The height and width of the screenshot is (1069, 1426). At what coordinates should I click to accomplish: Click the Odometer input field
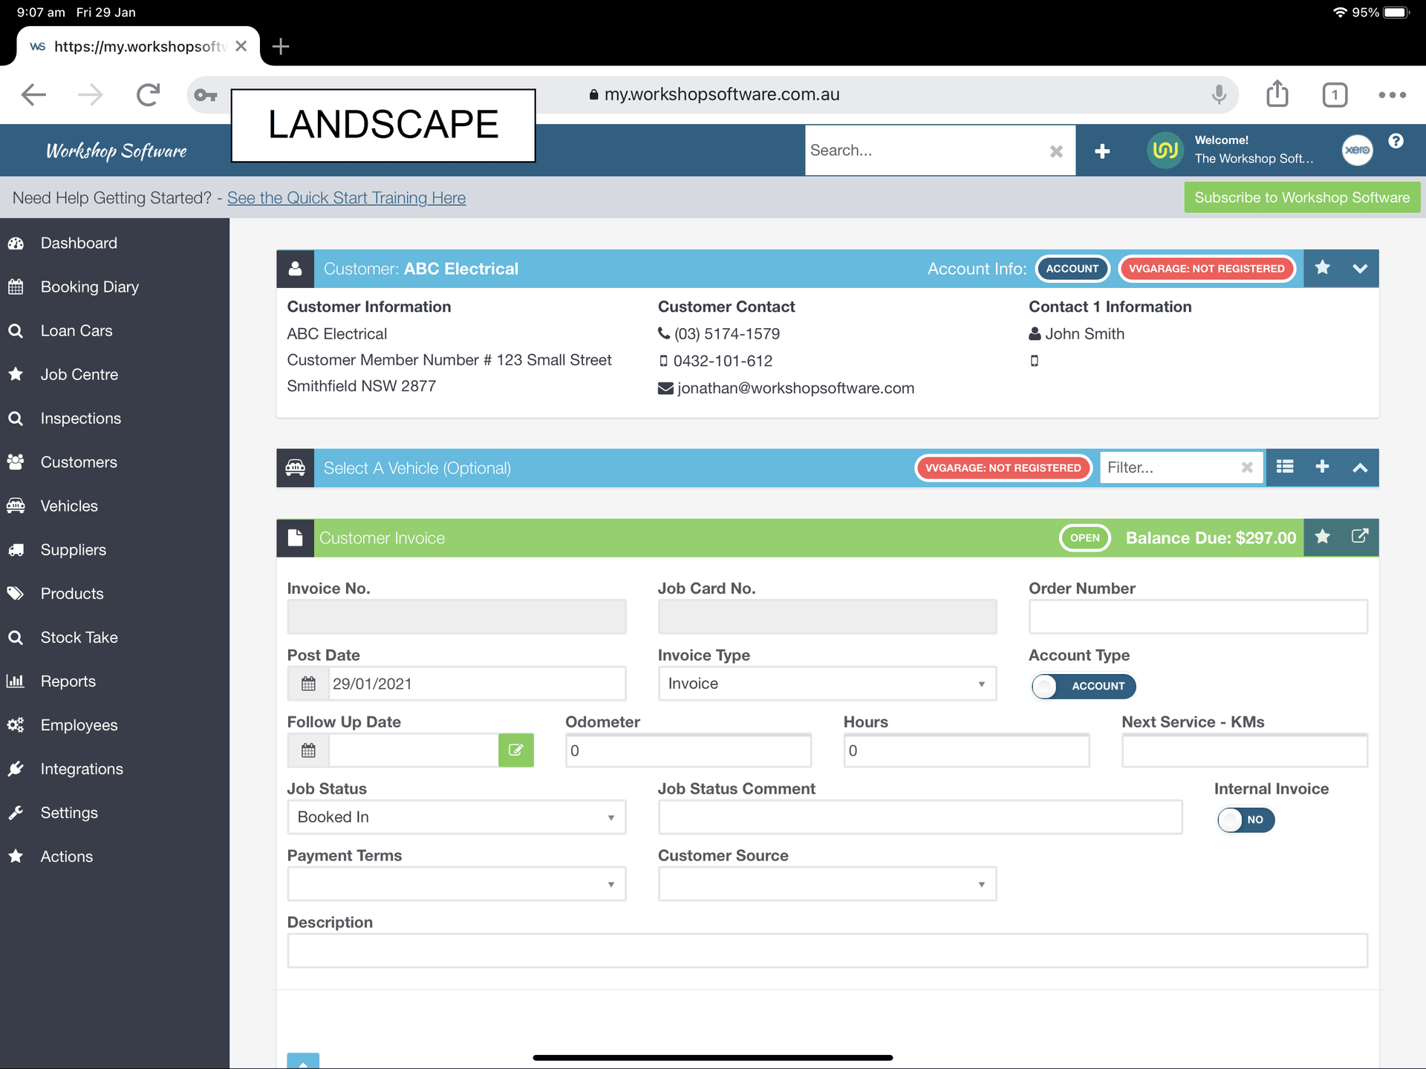[688, 751]
